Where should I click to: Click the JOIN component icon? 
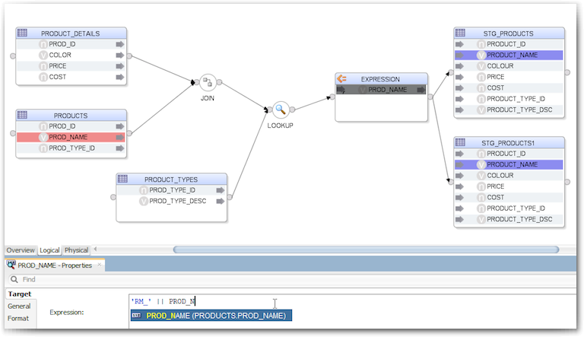tap(208, 82)
